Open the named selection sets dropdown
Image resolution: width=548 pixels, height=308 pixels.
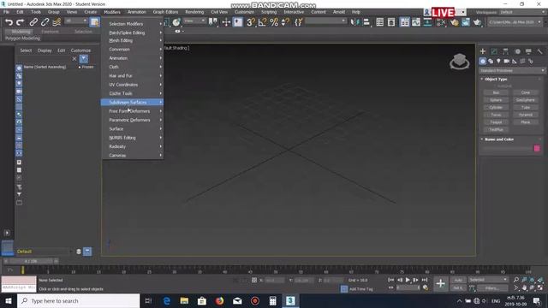325,21
